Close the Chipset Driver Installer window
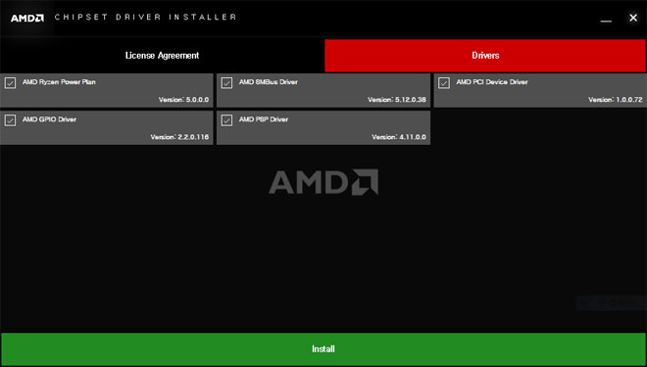This screenshot has height=367, width=647. click(x=633, y=18)
